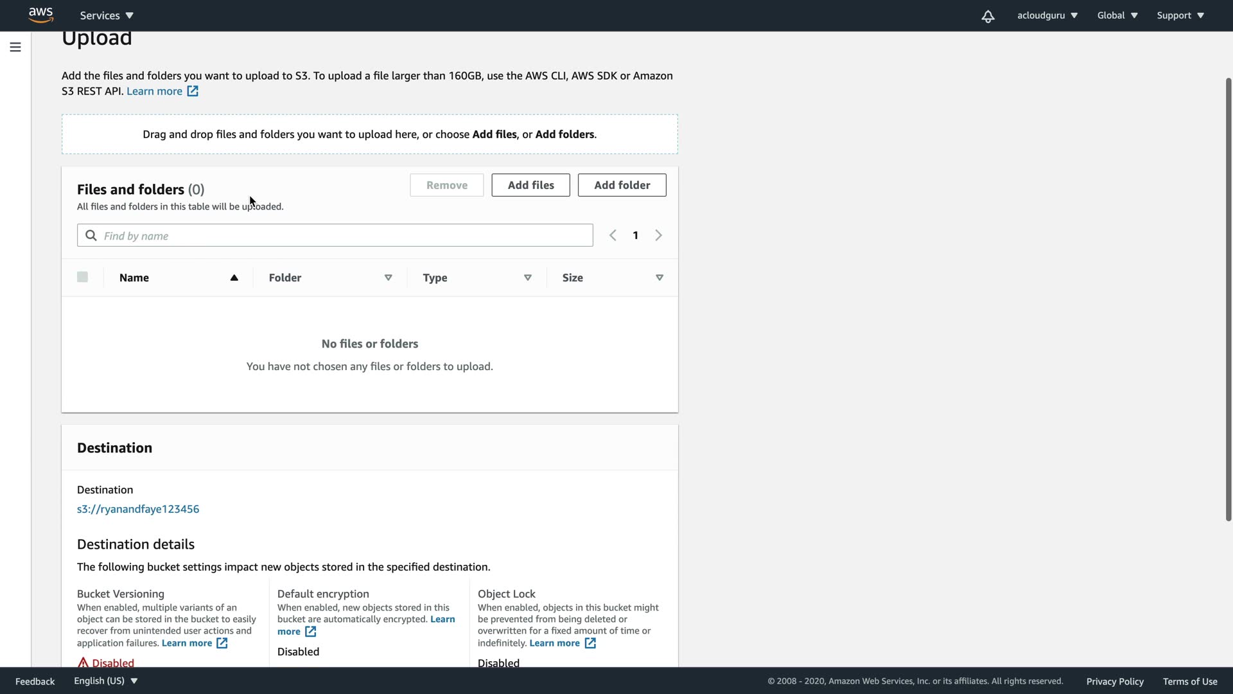Open the hamburger side navigation menu
Image resolution: width=1233 pixels, height=694 pixels.
coord(15,47)
